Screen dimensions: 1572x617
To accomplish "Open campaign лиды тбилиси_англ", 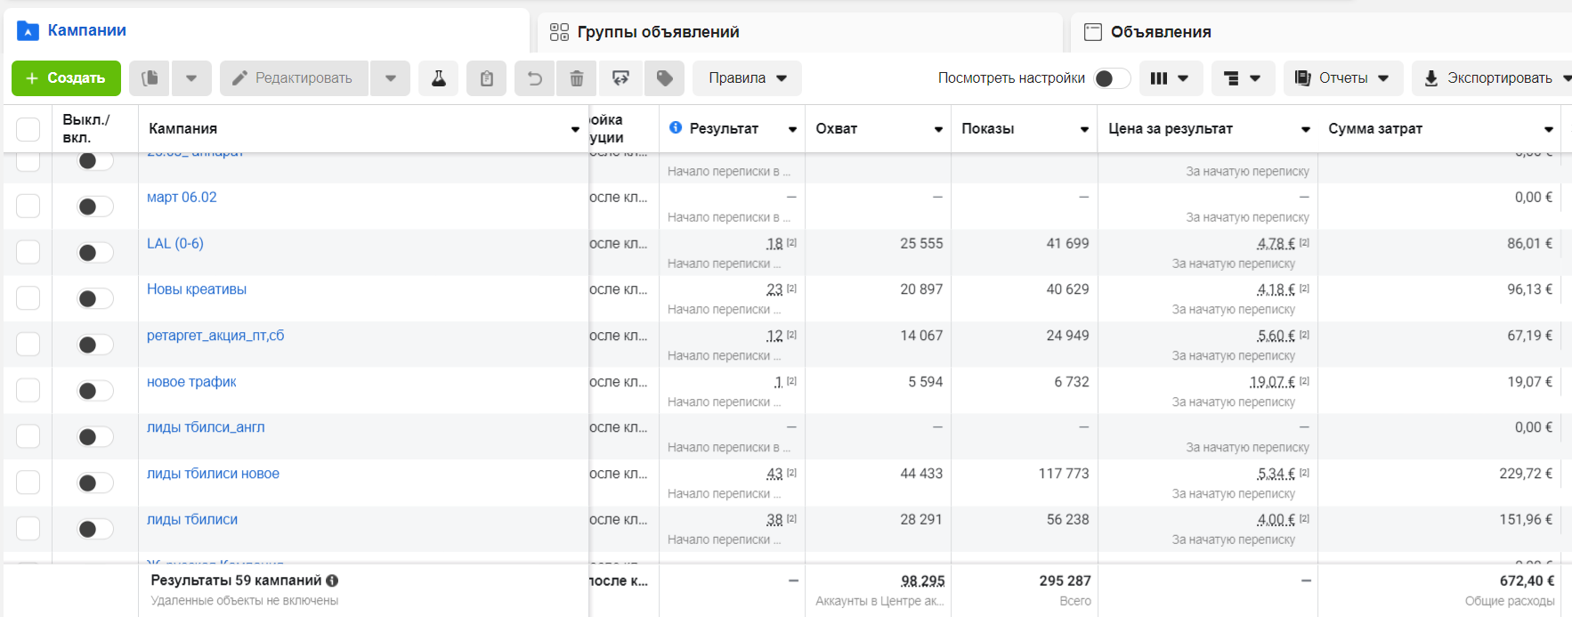I will pyautogui.click(x=206, y=427).
